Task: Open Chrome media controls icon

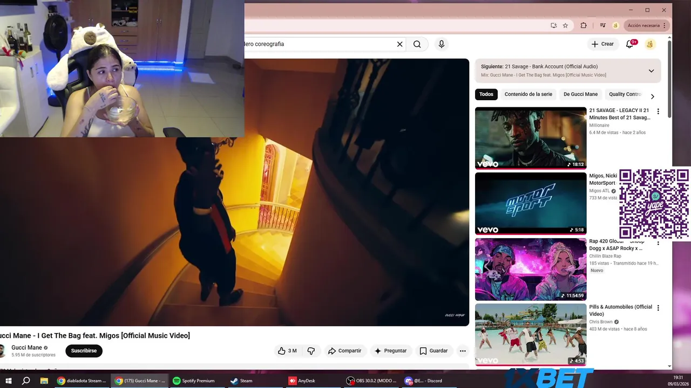Action: pos(603,25)
